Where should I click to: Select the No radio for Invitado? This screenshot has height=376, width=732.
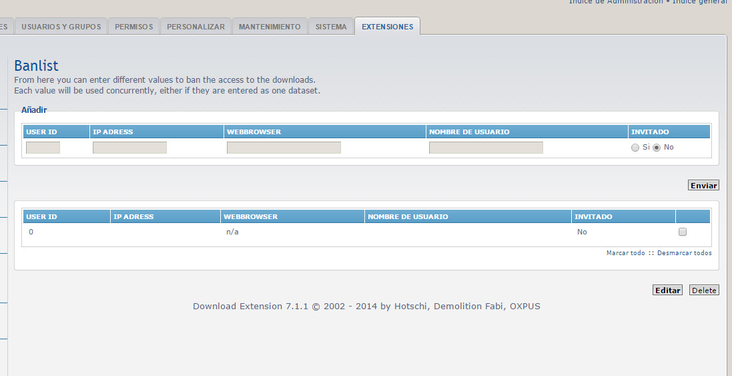[x=657, y=148]
